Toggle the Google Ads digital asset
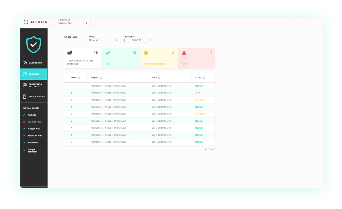 coord(24,129)
